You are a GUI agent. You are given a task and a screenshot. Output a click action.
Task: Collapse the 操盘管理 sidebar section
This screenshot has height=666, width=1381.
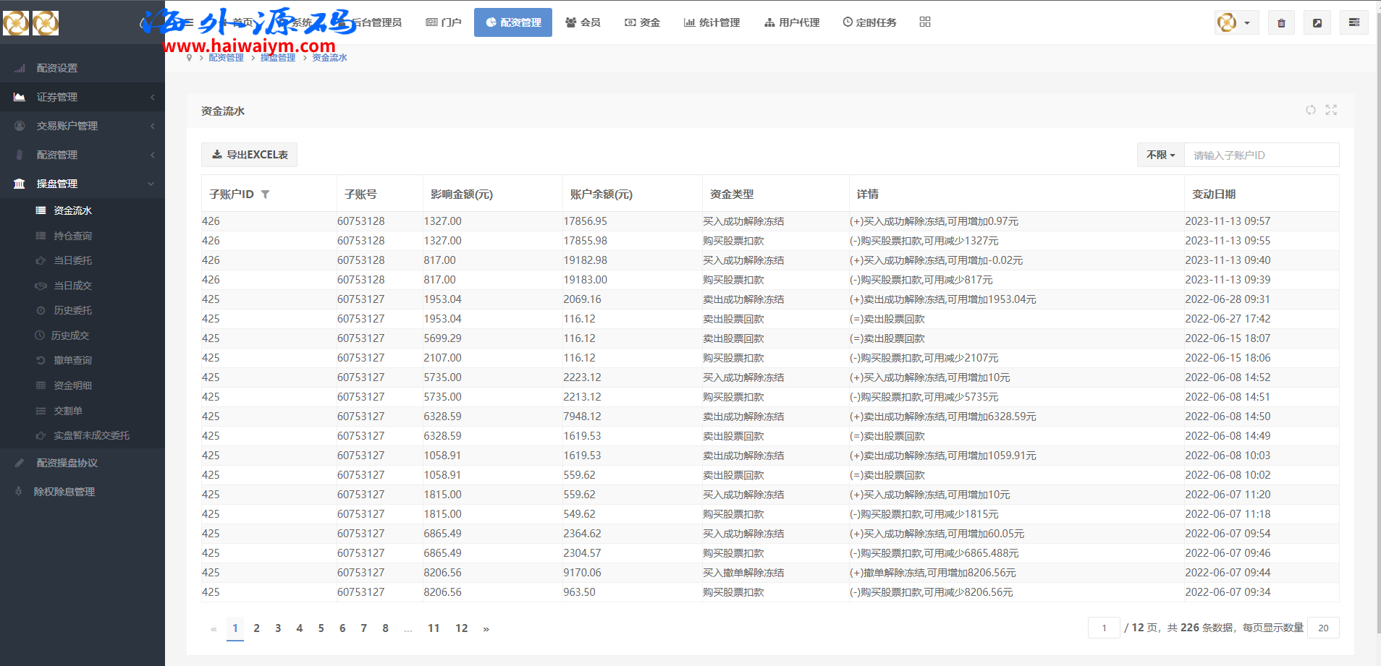coord(82,184)
